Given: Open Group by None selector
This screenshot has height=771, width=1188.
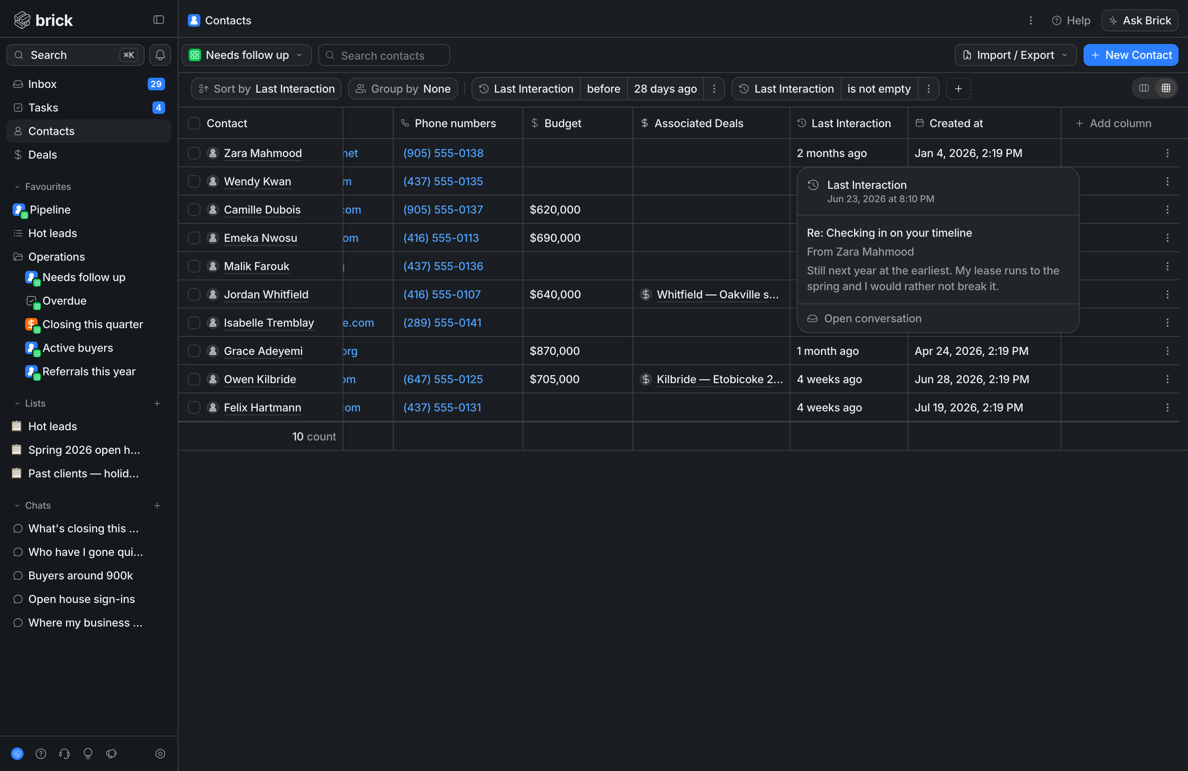Looking at the screenshot, I should (403, 89).
